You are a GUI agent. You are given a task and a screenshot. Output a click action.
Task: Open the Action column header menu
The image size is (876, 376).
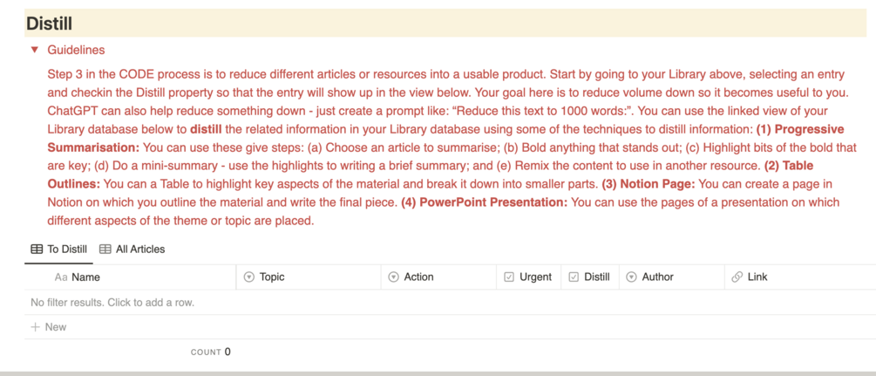pos(439,277)
